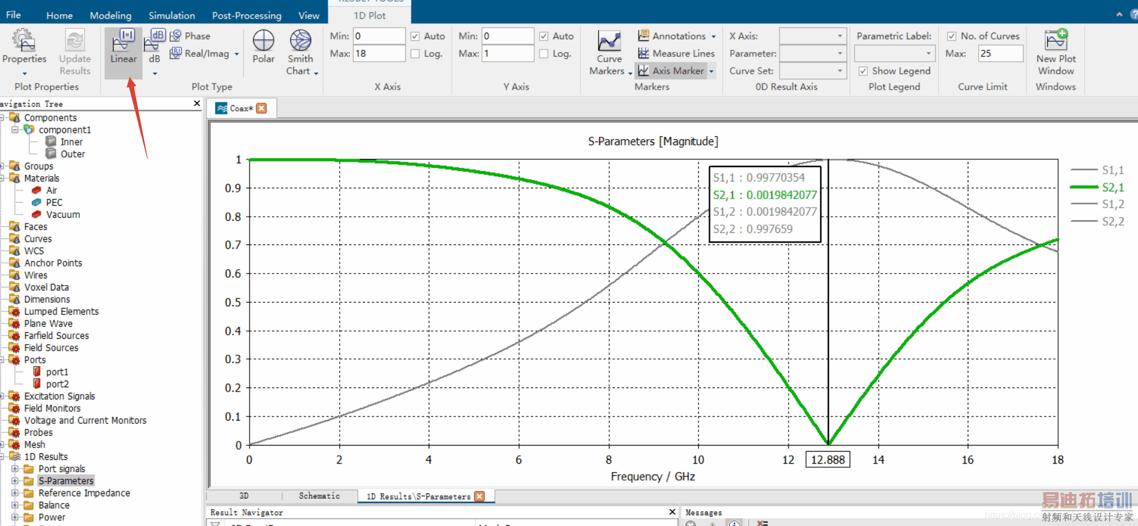Switch to the Schematic tab

[x=319, y=496]
